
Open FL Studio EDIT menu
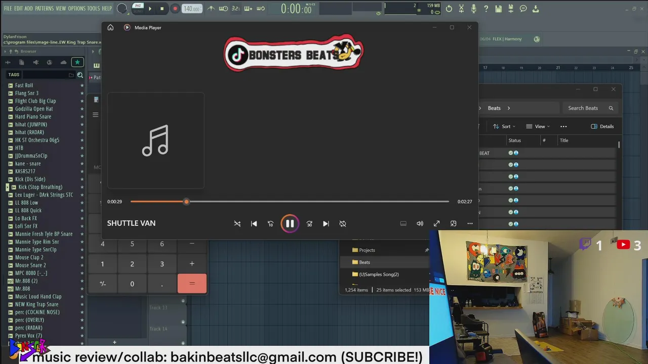click(18, 9)
